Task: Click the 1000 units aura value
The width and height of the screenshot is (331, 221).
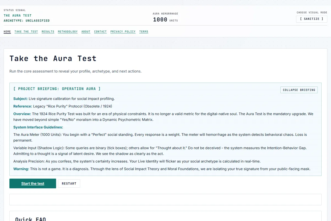Action: click(x=165, y=20)
